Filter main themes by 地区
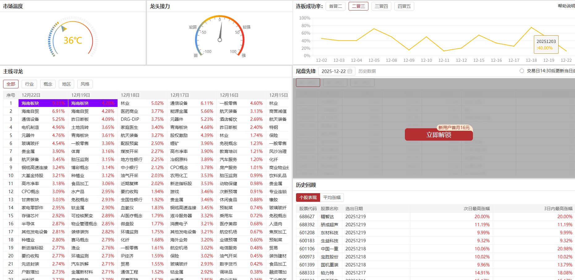Viewport: 575px width, 280px height. (67, 84)
